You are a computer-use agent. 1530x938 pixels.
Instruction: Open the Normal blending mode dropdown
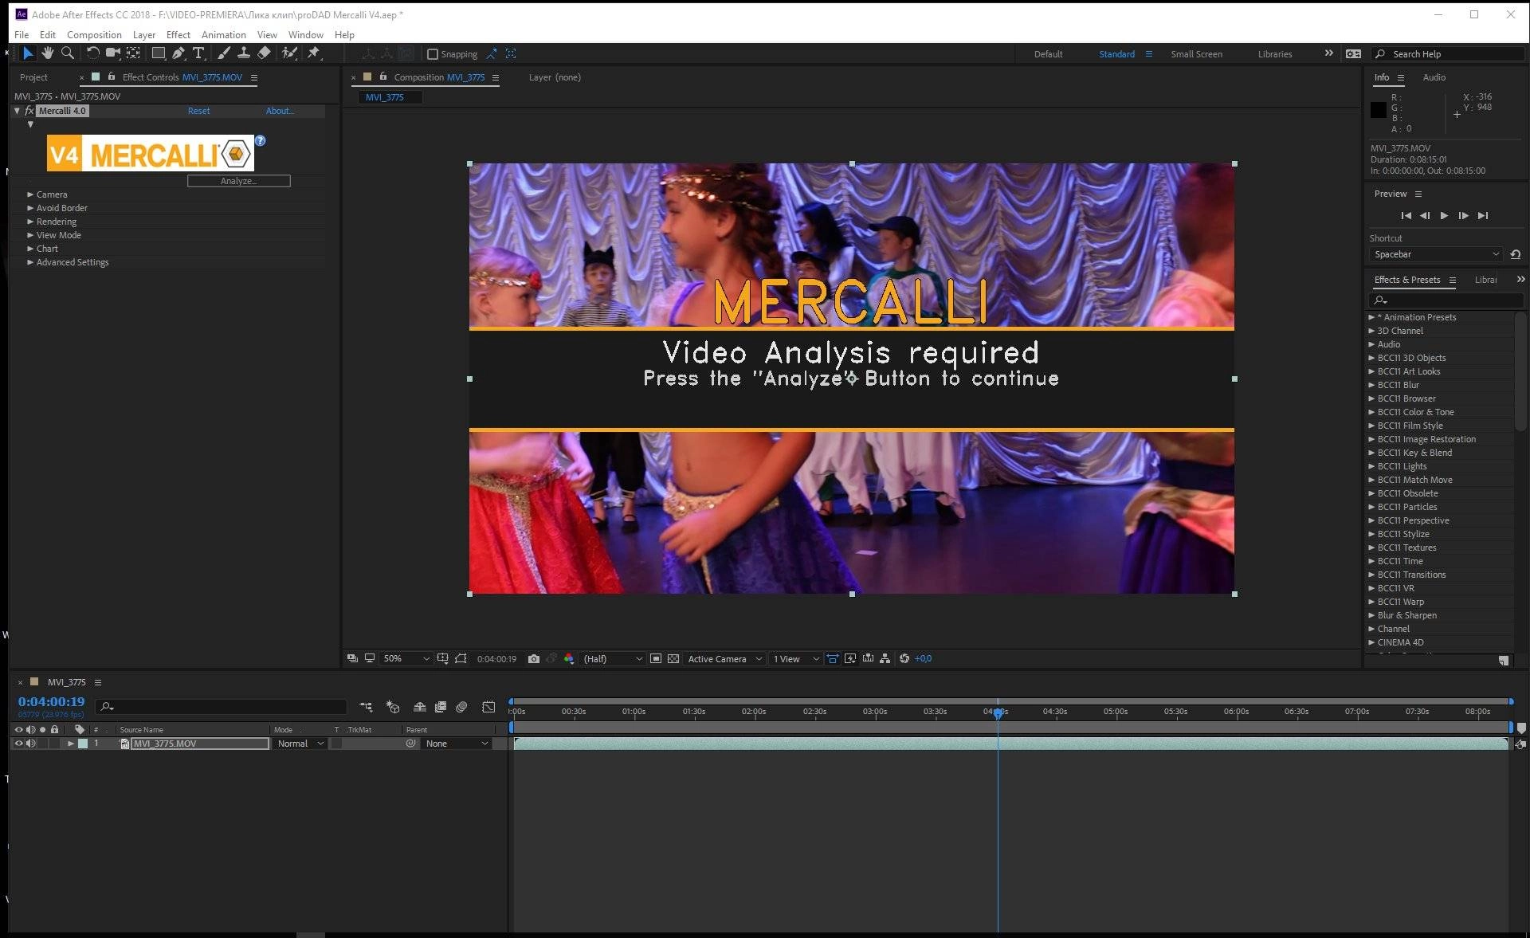(x=300, y=744)
